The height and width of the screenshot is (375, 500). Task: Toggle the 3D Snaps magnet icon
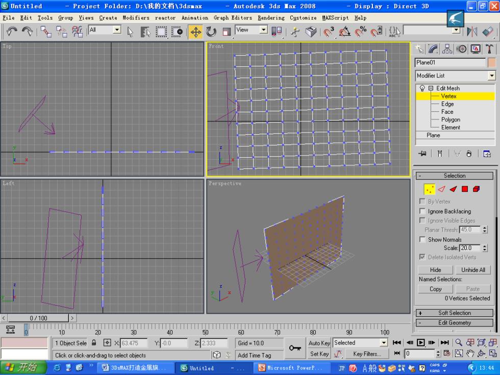point(328,31)
